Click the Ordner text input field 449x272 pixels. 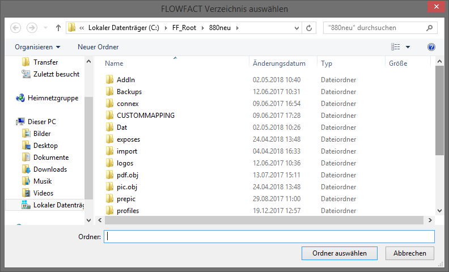[269, 237]
